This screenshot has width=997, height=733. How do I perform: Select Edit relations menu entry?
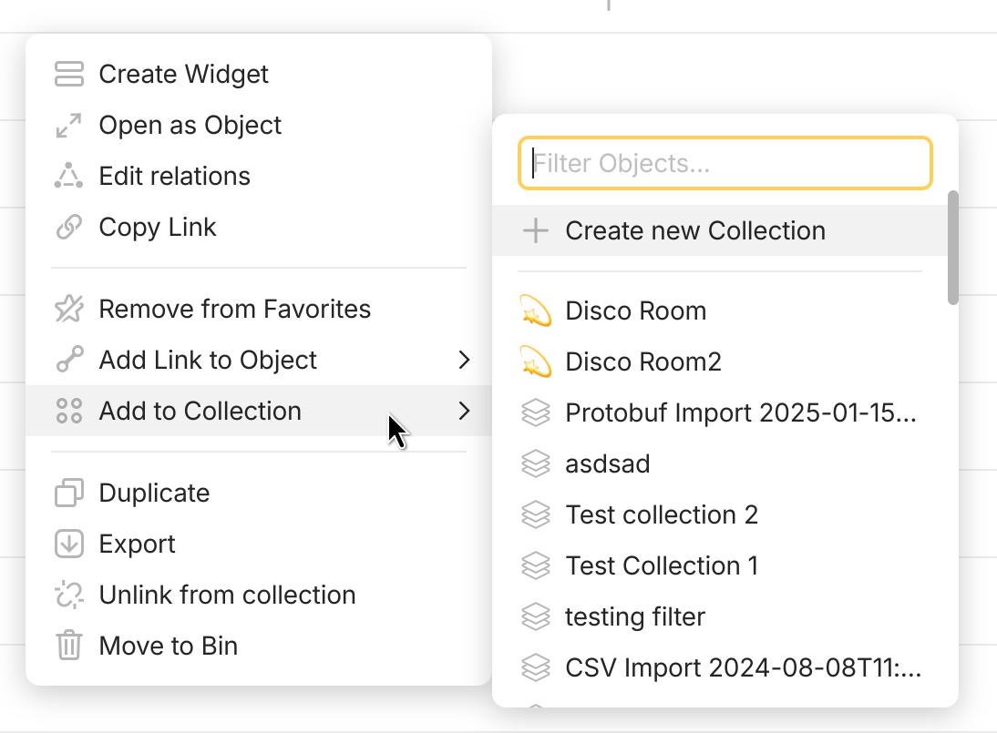tap(175, 176)
